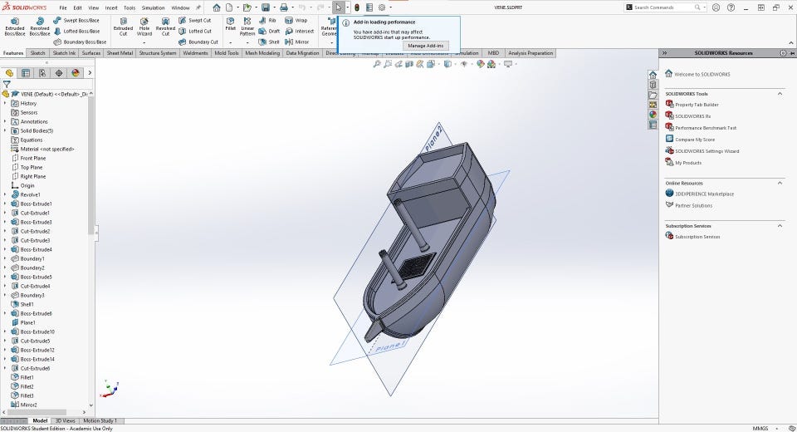This screenshot has width=797, height=432.
Task: Select the Lofted Cut tool
Action: (195, 31)
